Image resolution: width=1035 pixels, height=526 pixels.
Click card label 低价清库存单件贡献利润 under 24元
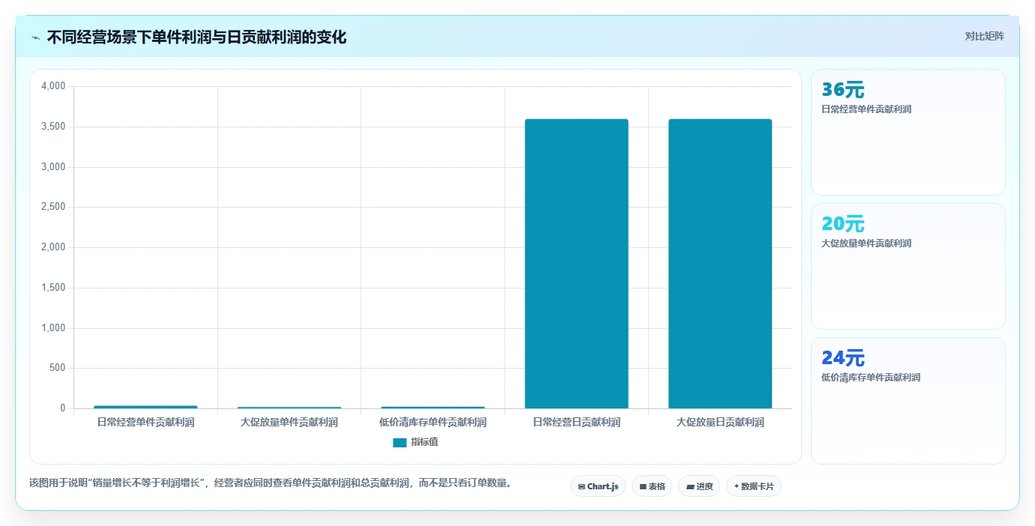tap(871, 378)
